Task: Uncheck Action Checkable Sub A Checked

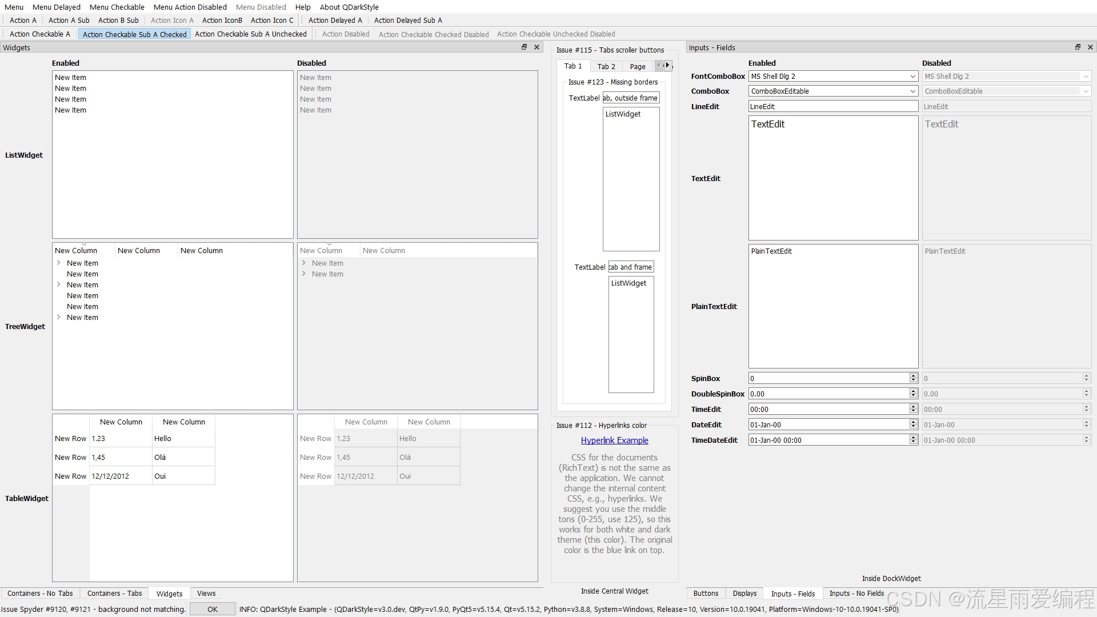Action: point(134,34)
